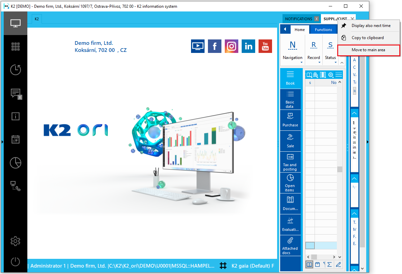The height and width of the screenshot is (274, 402).
Task: Choose 'Copy to clipboard' from context menu
Action: coord(369,38)
